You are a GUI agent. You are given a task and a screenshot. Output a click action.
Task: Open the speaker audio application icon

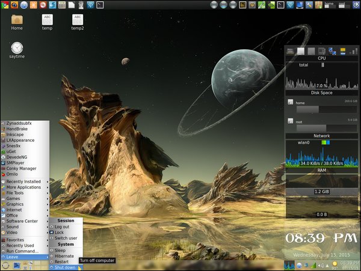point(252,5)
